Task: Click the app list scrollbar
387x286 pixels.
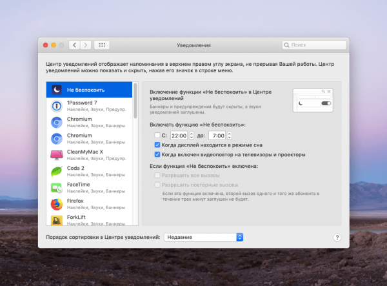Action: pyautogui.click(x=135, y=101)
